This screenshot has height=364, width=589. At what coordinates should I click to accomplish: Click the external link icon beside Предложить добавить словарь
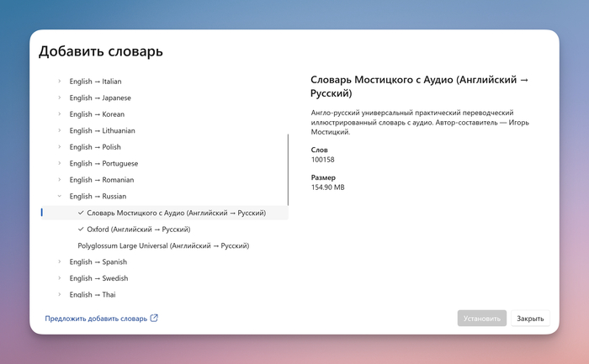[x=154, y=319]
